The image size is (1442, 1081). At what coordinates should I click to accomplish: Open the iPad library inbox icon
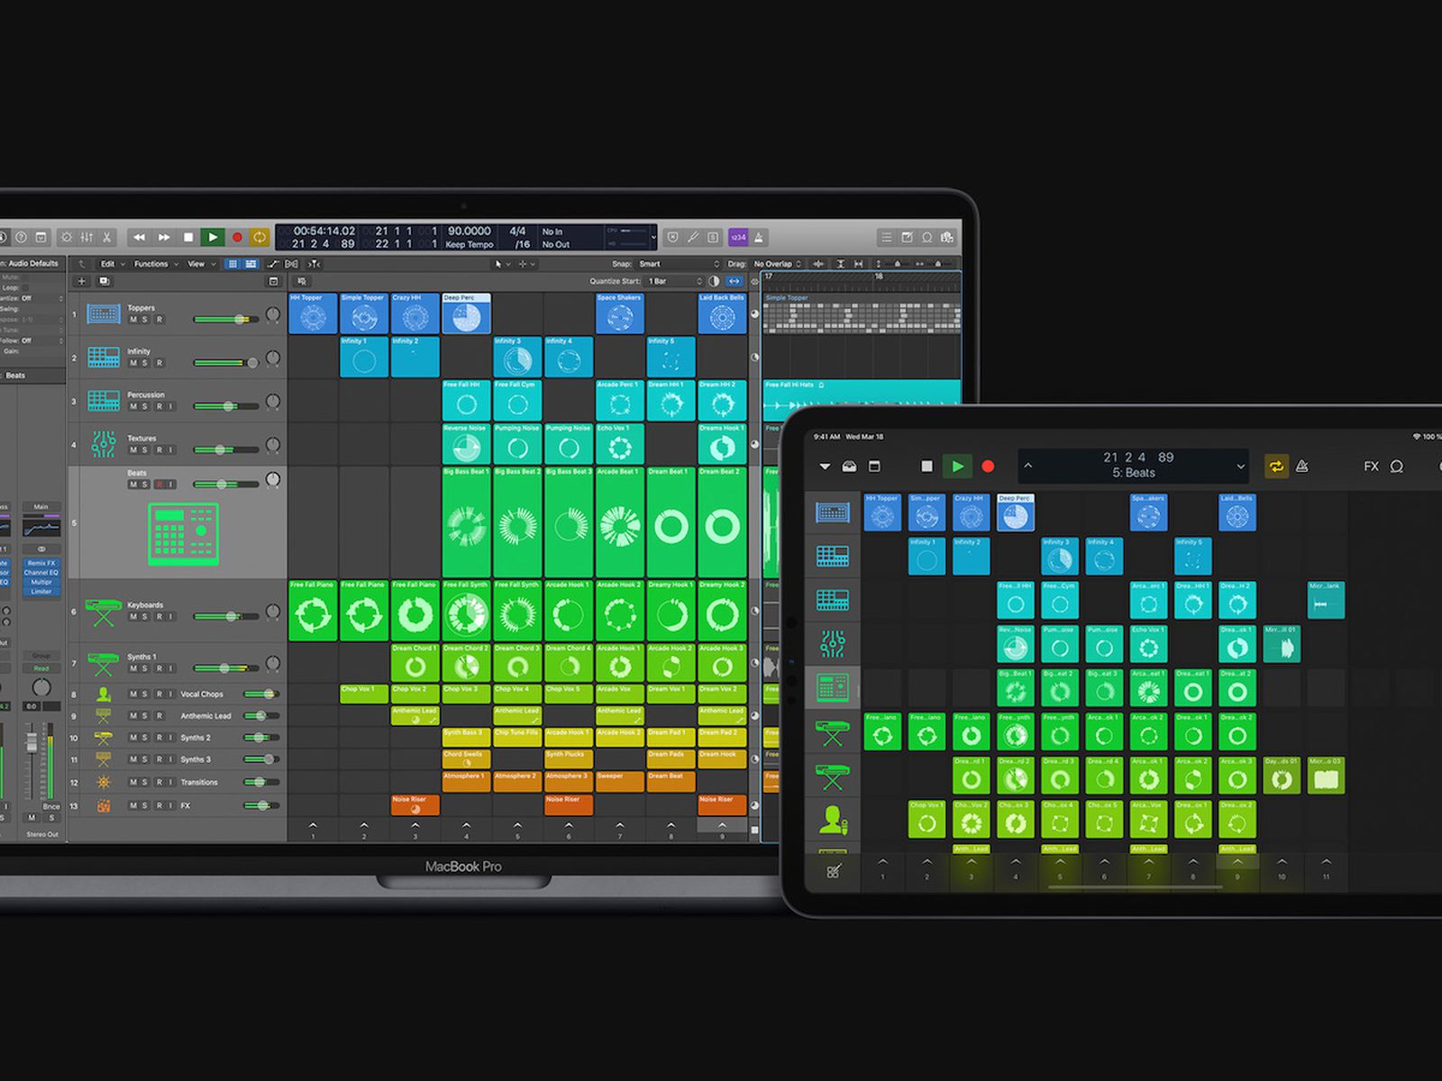coord(849,467)
